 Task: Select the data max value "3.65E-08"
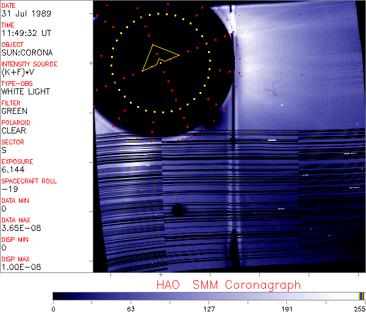tap(18, 228)
